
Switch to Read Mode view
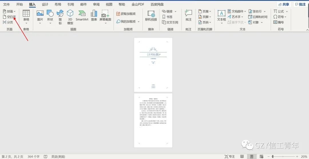(242, 156)
